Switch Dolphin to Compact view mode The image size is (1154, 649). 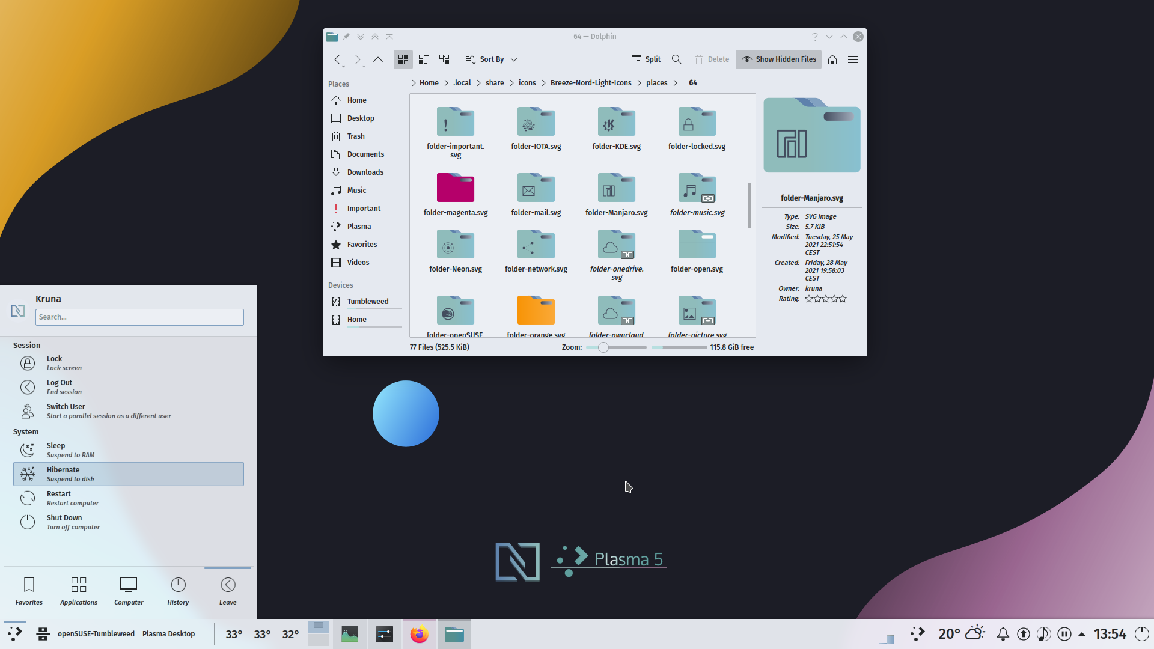click(x=424, y=59)
